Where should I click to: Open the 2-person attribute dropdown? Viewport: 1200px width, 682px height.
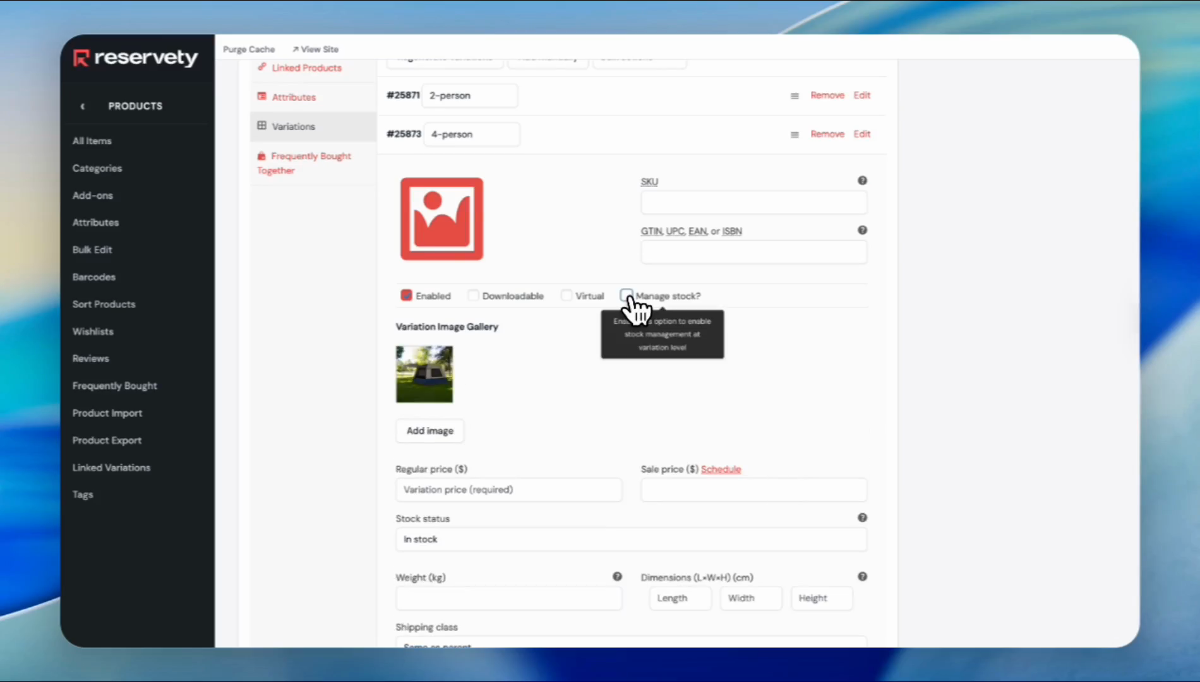click(x=469, y=96)
